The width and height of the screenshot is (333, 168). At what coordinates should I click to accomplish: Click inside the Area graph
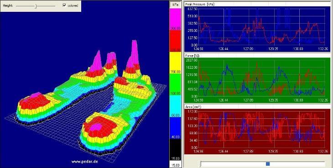(x=261, y=129)
